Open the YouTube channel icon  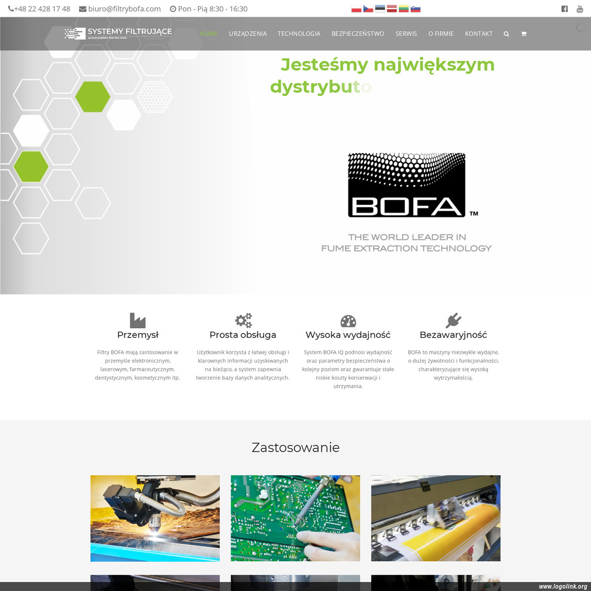pos(580,8)
